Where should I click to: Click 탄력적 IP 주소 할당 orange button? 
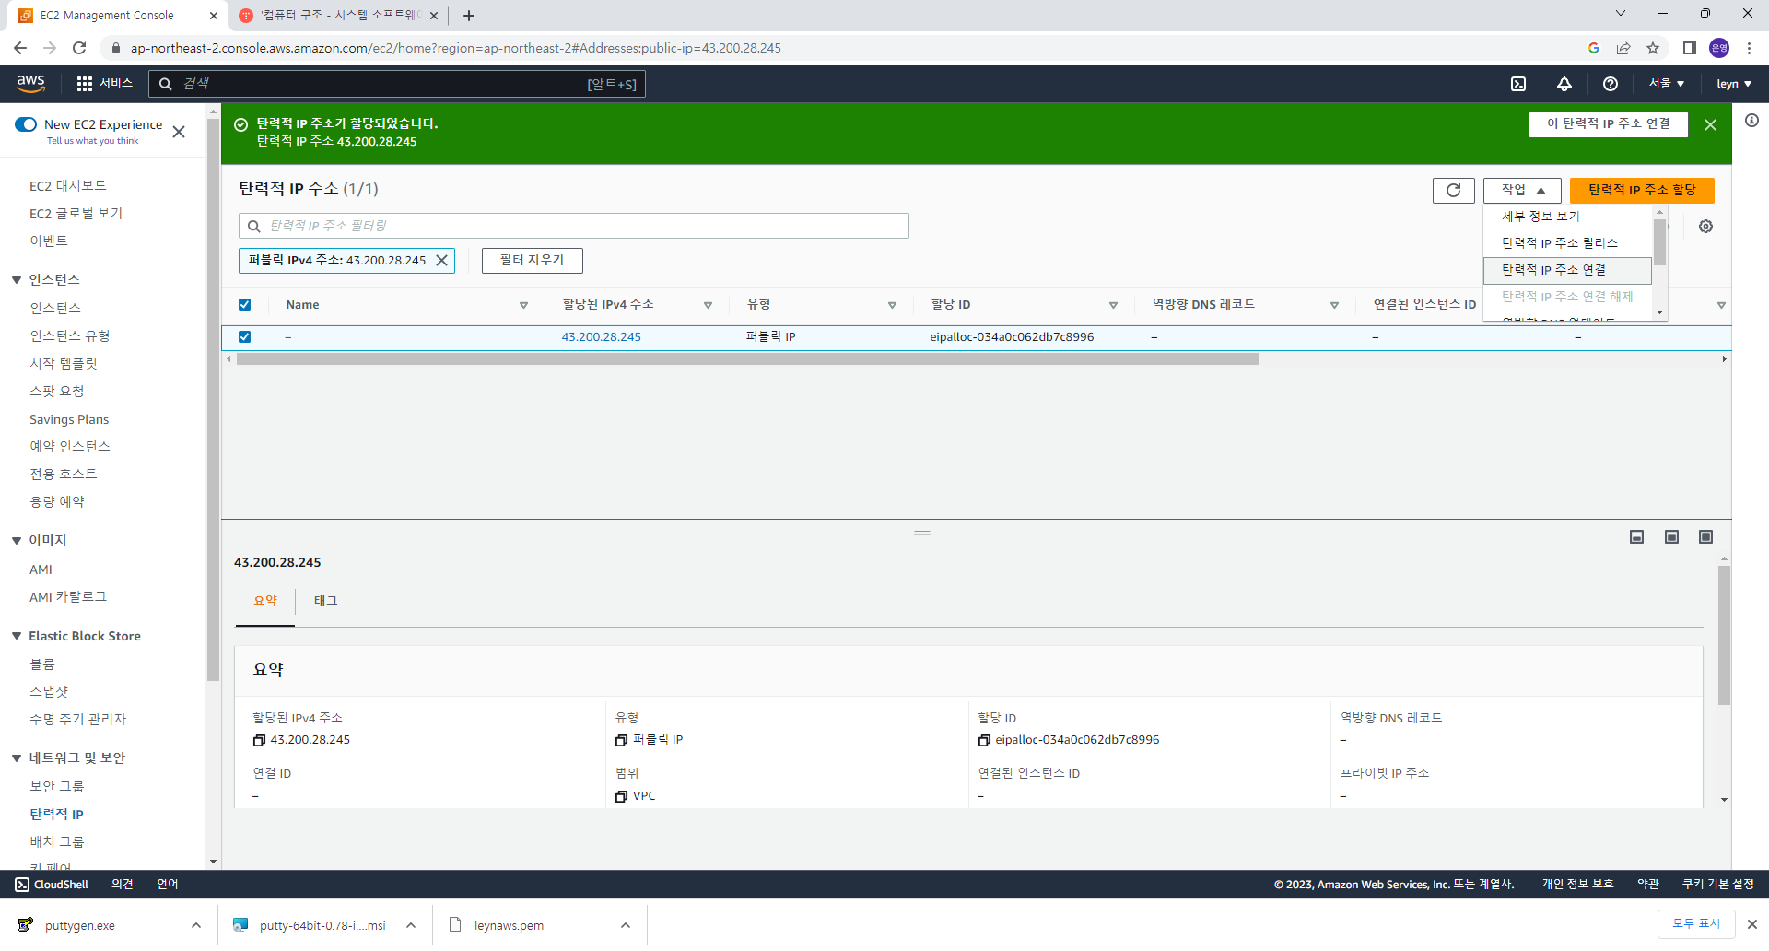click(x=1642, y=190)
